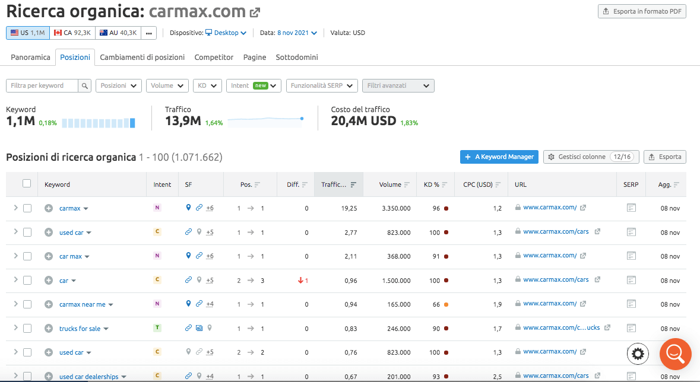Image resolution: width=700 pixels, height=382 pixels.
Task: Open the Cambiamenti di posizioni tab
Action: (x=142, y=58)
